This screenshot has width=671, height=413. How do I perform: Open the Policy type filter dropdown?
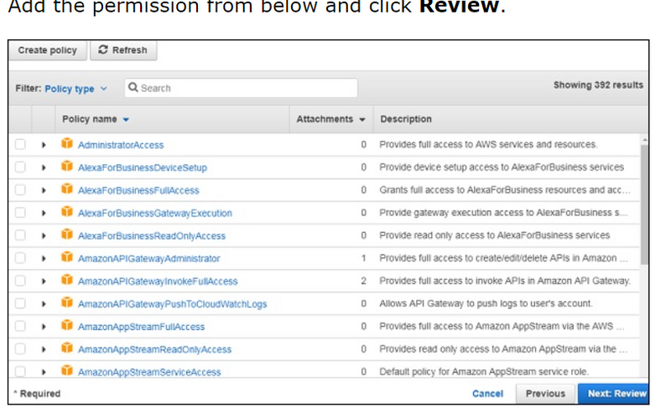75,89
